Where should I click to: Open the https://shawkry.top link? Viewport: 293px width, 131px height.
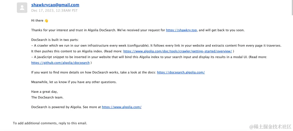(x=181, y=30)
